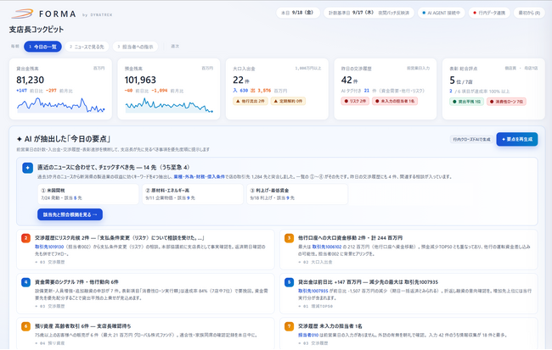
Task: Click the リスク 2件 red badge
Action: (355, 101)
